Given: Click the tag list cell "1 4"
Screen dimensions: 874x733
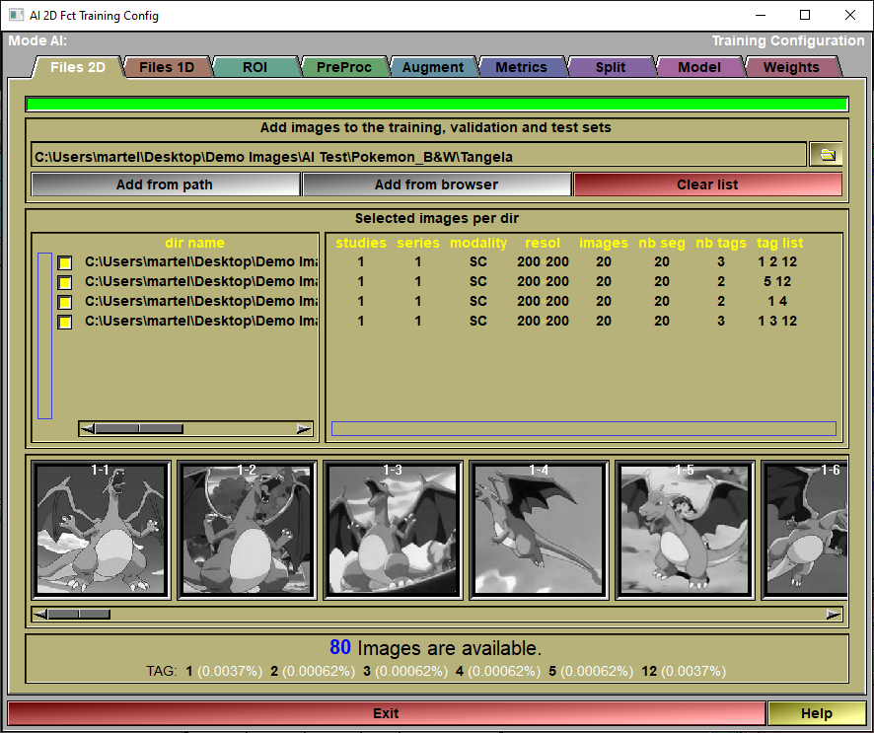Looking at the screenshot, I should click(777, 302).
